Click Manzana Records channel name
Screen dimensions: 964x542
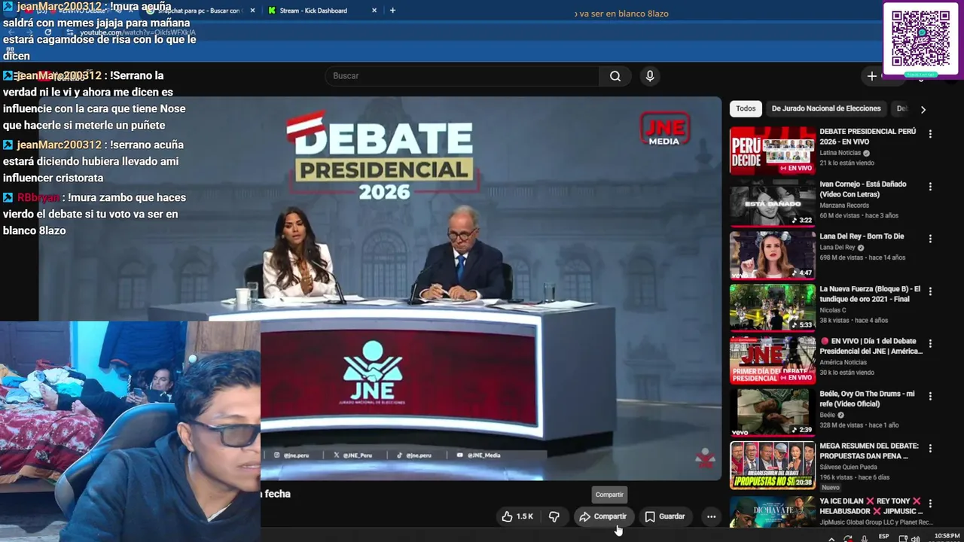[843, 205]
